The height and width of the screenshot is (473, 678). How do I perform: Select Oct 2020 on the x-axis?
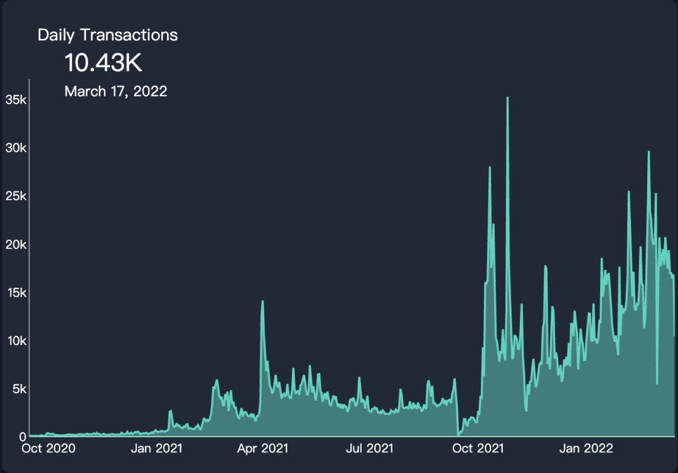point(48,449)
